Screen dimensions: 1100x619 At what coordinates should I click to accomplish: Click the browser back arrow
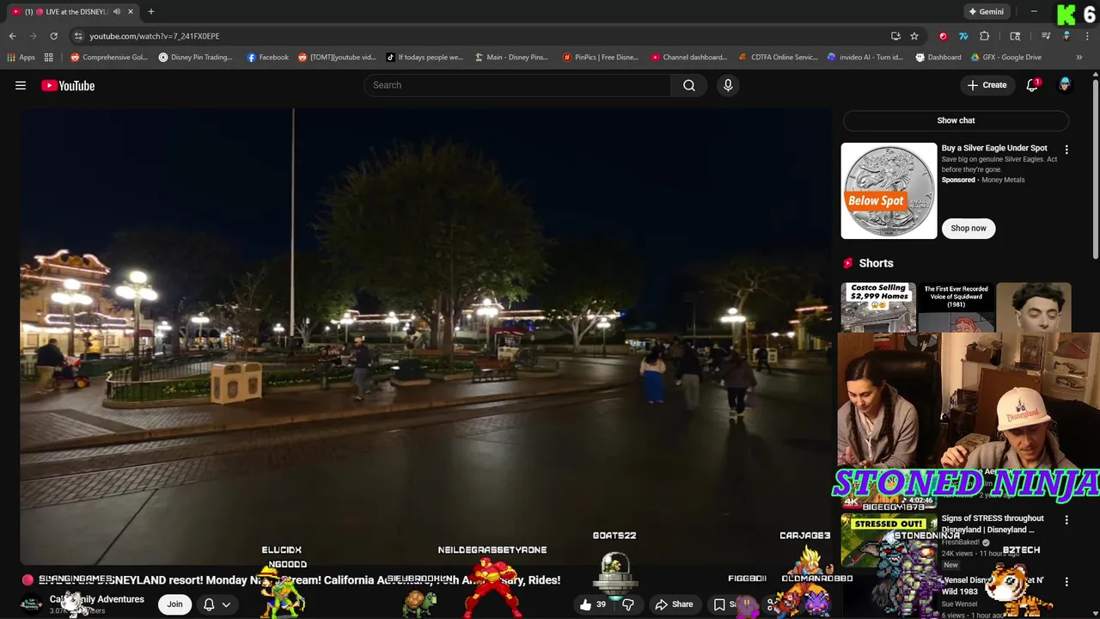pos(12,36)
